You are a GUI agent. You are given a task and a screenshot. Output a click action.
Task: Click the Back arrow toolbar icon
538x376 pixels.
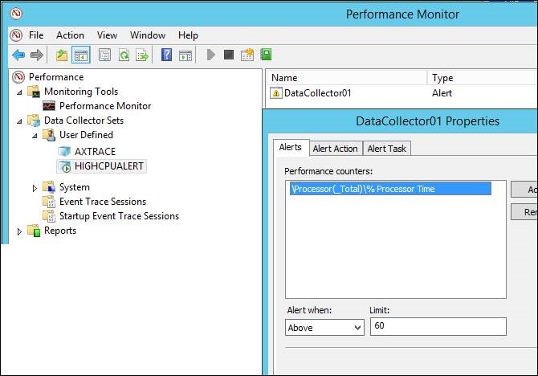pyautogui.click(x=18, y=55)
